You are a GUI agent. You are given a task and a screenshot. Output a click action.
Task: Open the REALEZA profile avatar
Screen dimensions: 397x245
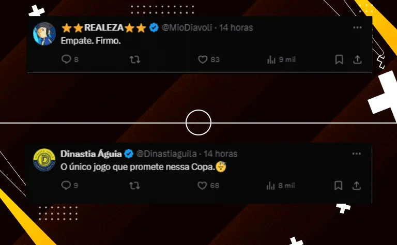coord(44,34)
